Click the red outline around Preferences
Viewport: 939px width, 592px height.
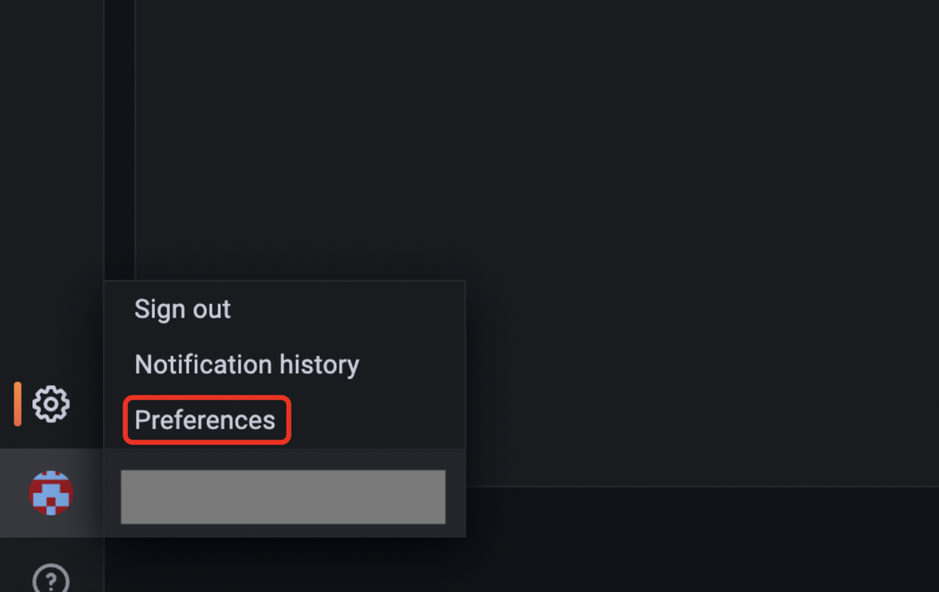coord(125,420)
